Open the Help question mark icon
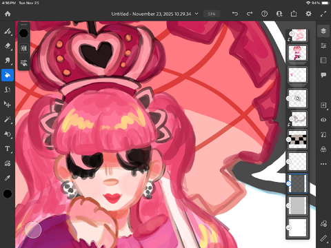The height and width of the screenshot is (248, 331). pos(264,14)
